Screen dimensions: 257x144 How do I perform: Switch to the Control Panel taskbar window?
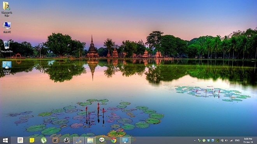[x=125, y=140]
